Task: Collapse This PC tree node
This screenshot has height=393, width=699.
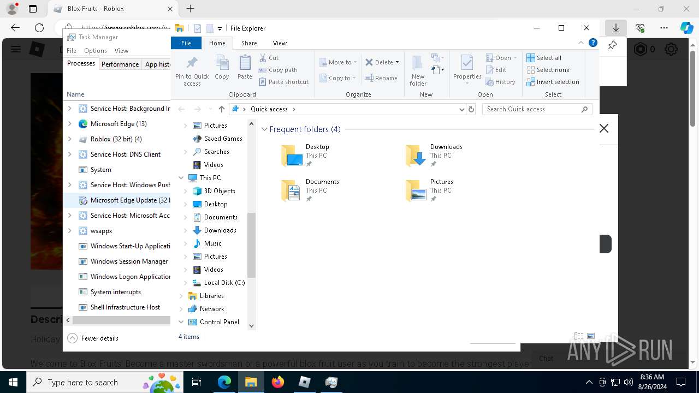Action: click(181, 178)
